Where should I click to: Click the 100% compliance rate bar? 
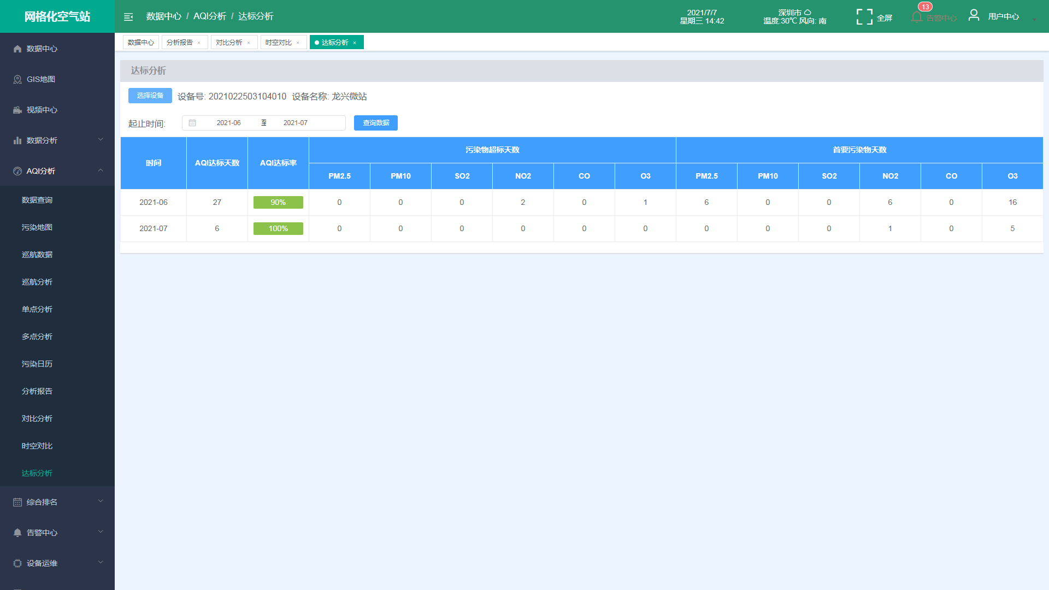click(278, 228)
